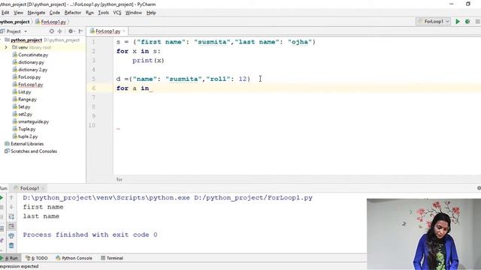
Task: Select Range.py file
Action: point(27,100)
